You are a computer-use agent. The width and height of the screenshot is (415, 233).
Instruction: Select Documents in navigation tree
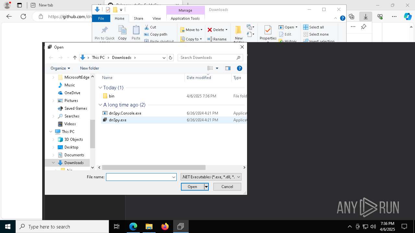74,155
